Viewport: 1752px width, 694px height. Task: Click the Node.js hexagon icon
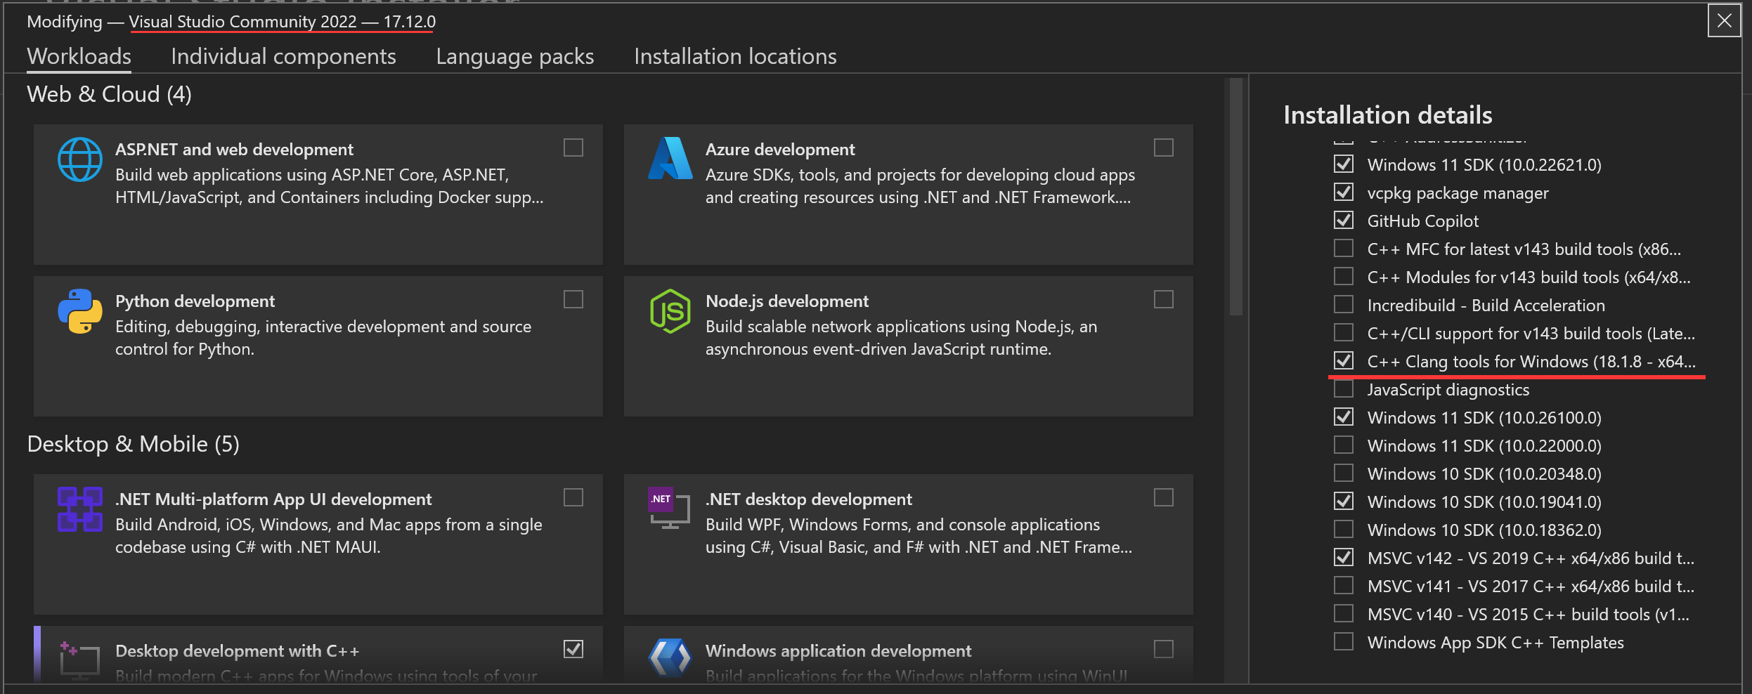click(x=670, y=310)
